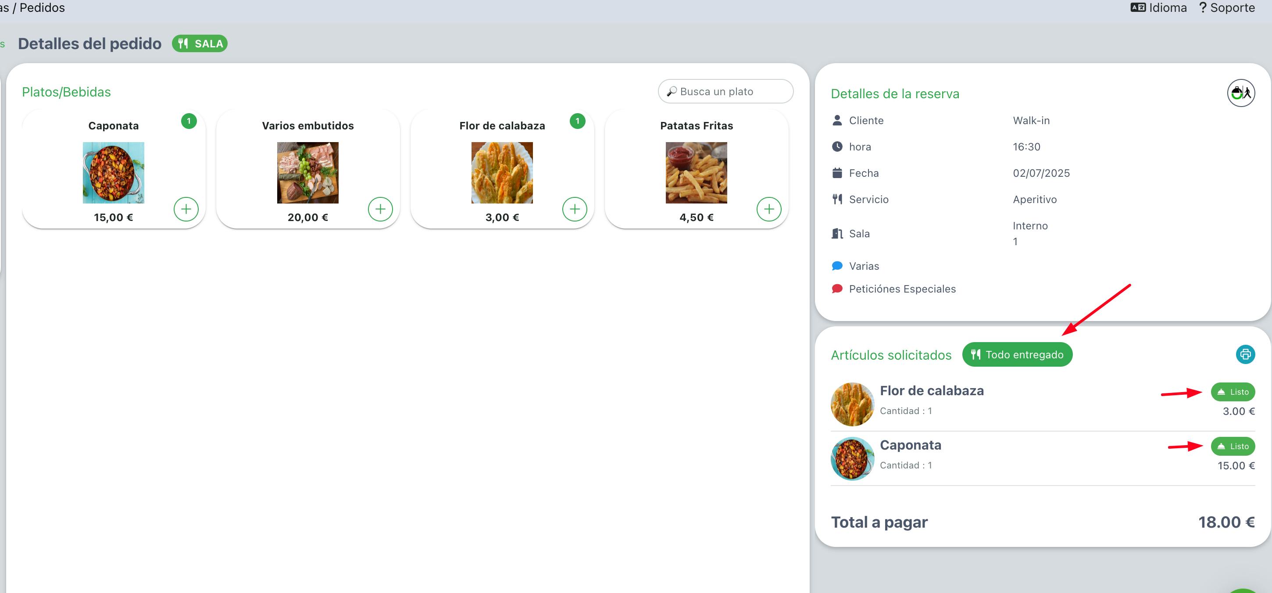Toggle Listo status for Flor de calabaza
The height and width of the screenshot is (593, 1272).
point(1233,392)
